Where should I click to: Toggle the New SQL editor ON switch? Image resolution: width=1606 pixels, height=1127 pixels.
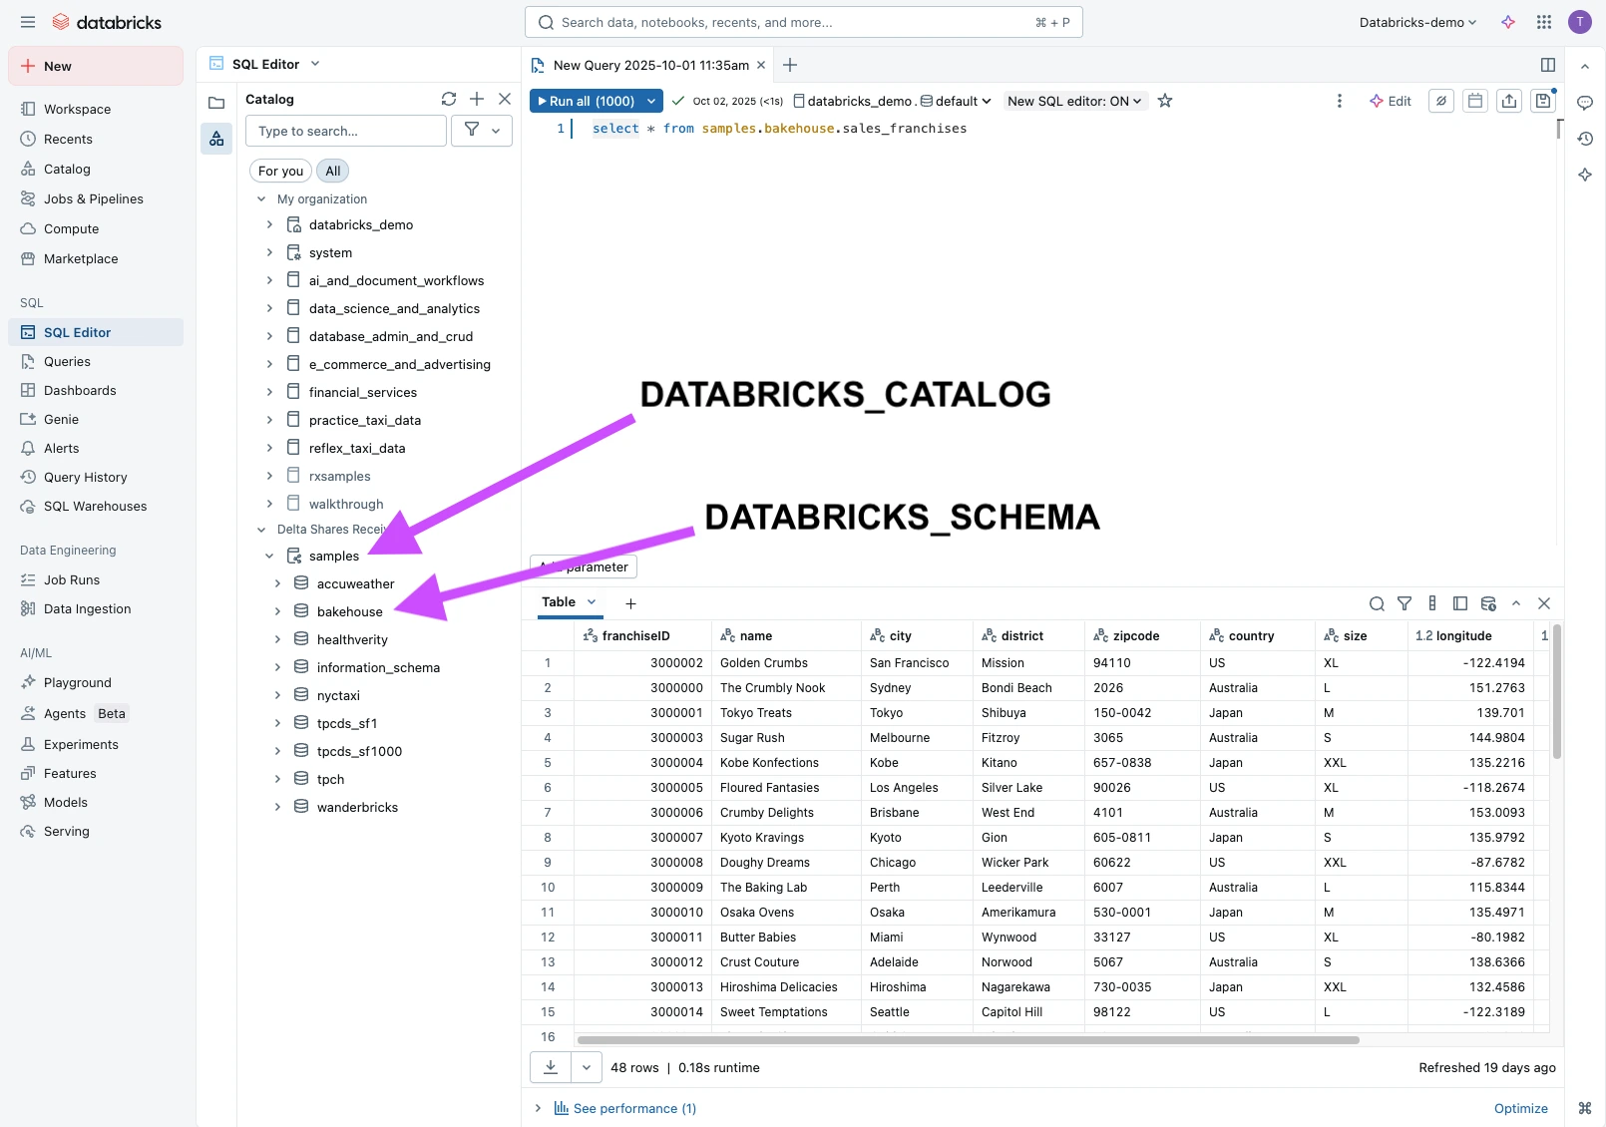(x=1074, y=101)
